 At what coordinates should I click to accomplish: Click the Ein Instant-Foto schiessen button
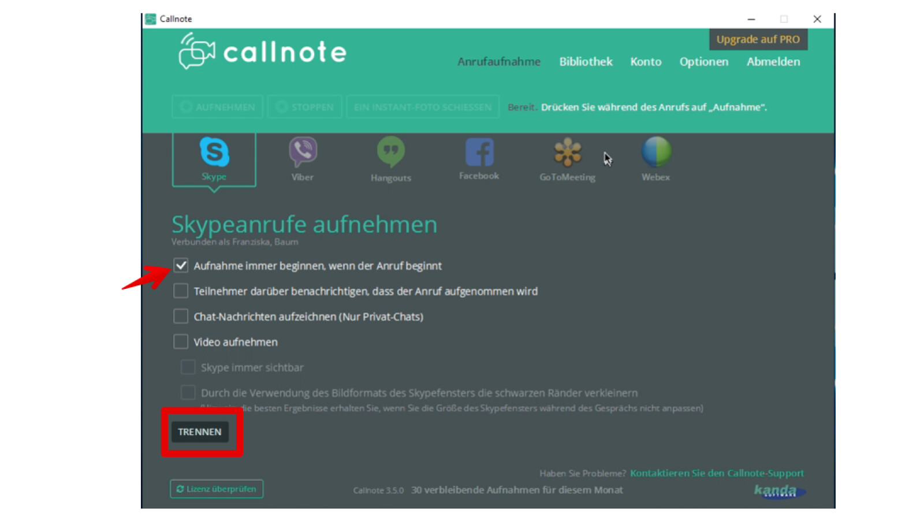point(423,107)
